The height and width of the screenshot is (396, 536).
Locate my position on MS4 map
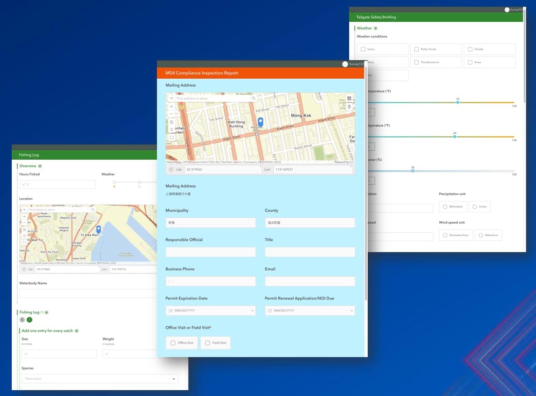(171, 129)
